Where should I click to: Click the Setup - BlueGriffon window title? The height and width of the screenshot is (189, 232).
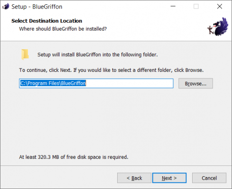pos(37,7)
